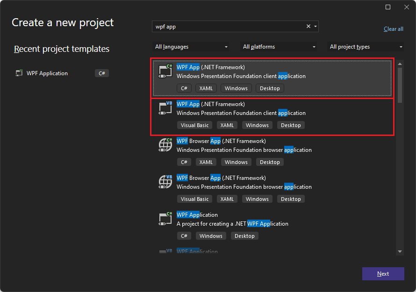The image size is (416, 292).
Task: Open the All project types dropdown
Action: pos(366,47)
